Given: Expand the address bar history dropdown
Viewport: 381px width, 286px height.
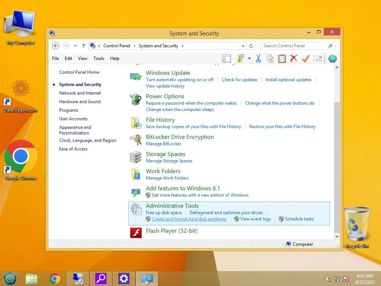Looking at the screenshot, I should point(243,46).
